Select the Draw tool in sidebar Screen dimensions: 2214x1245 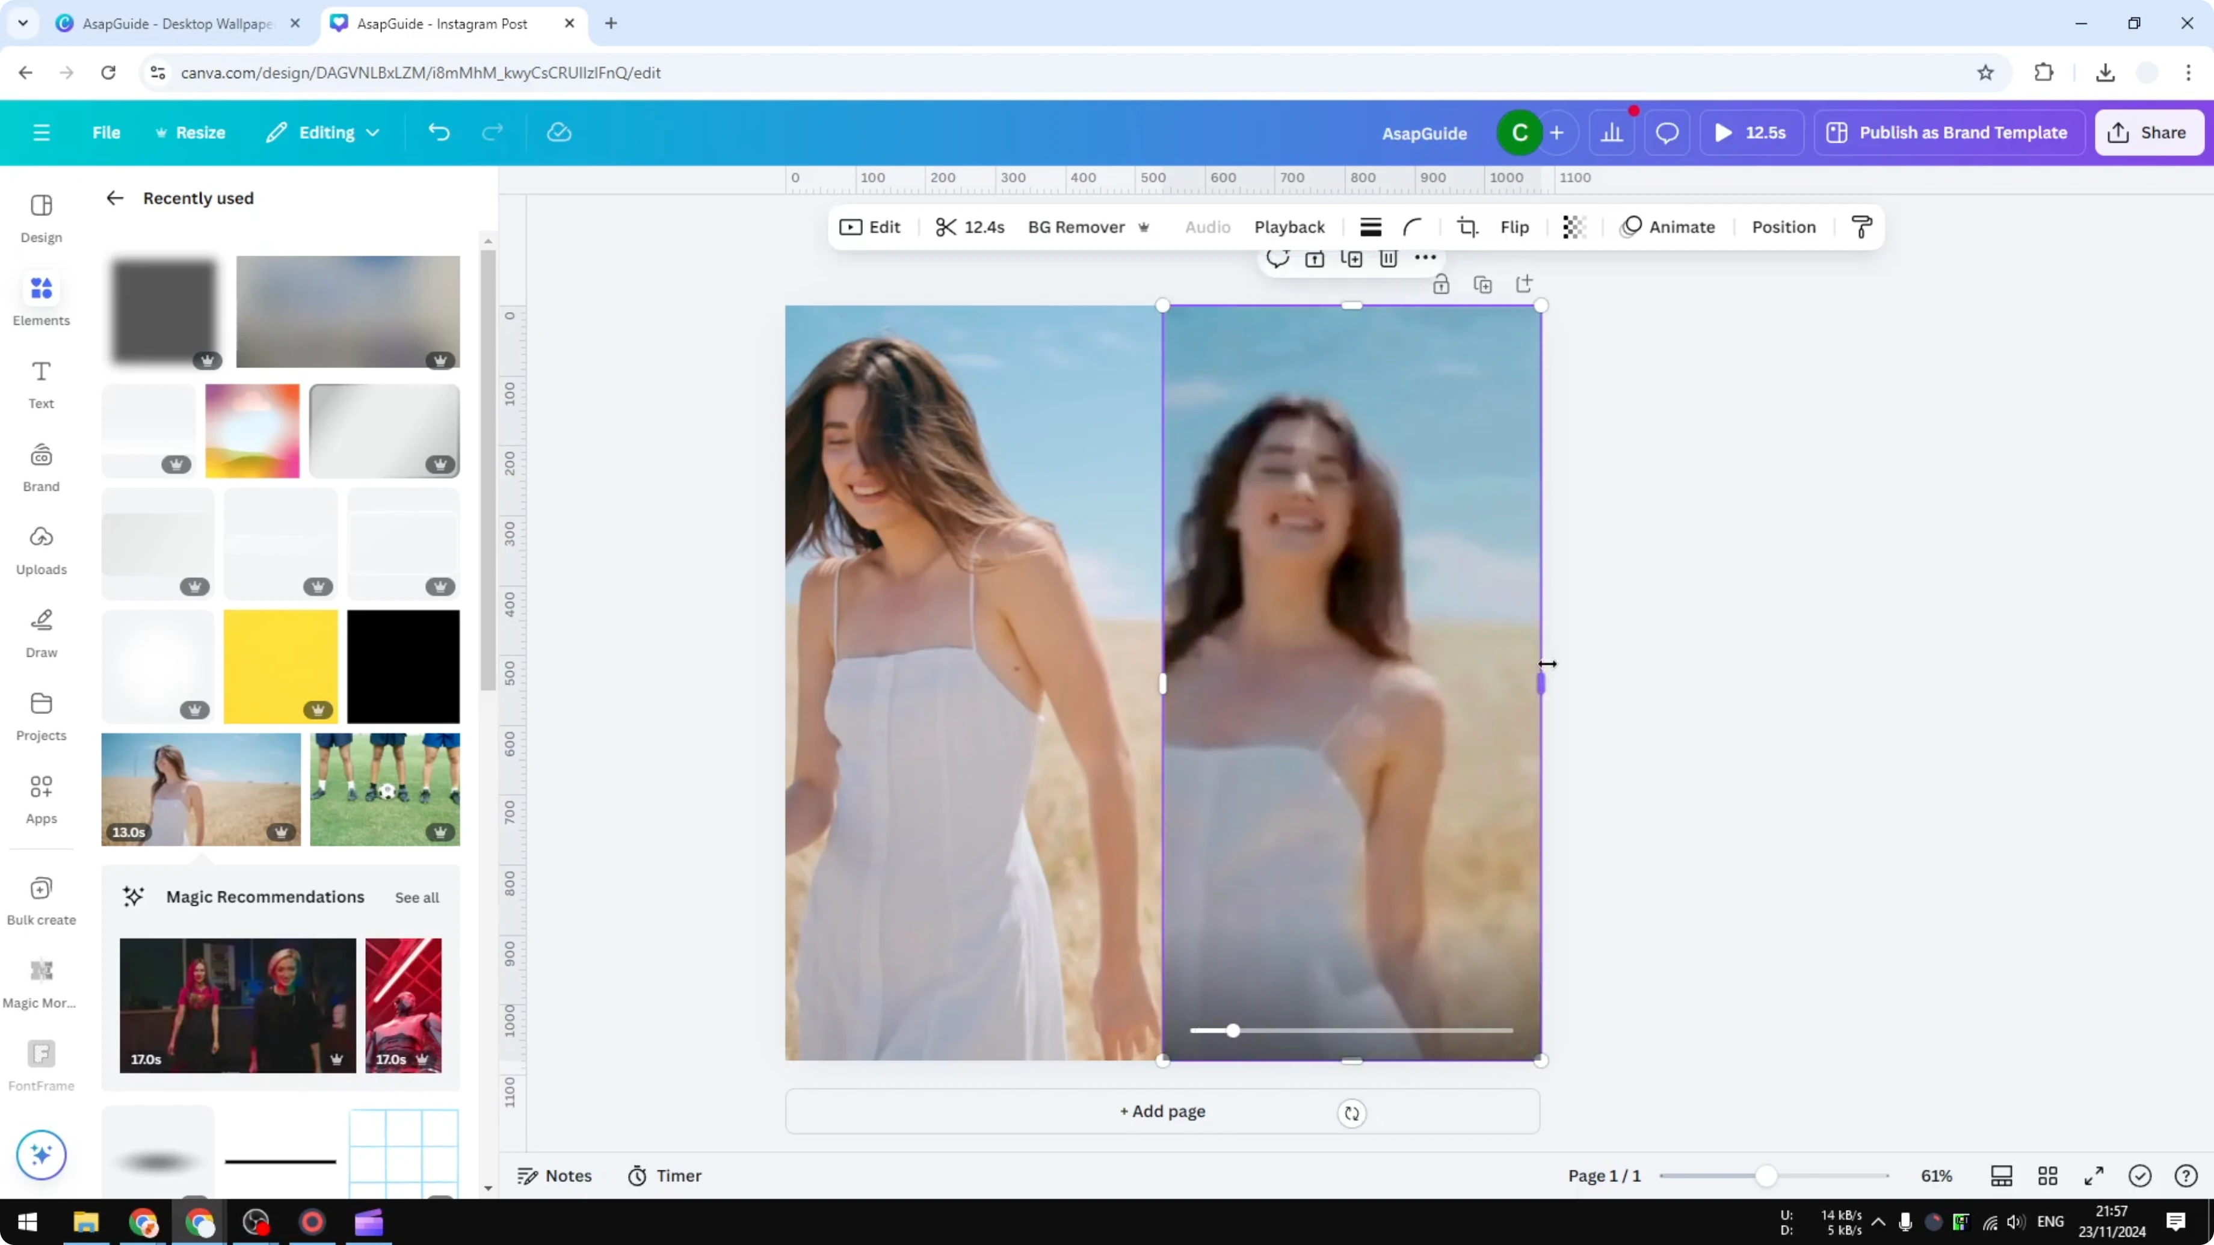(x=40, y=632)
